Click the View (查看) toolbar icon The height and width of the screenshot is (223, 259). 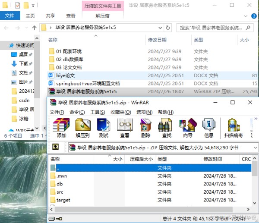tap(125, 128)
